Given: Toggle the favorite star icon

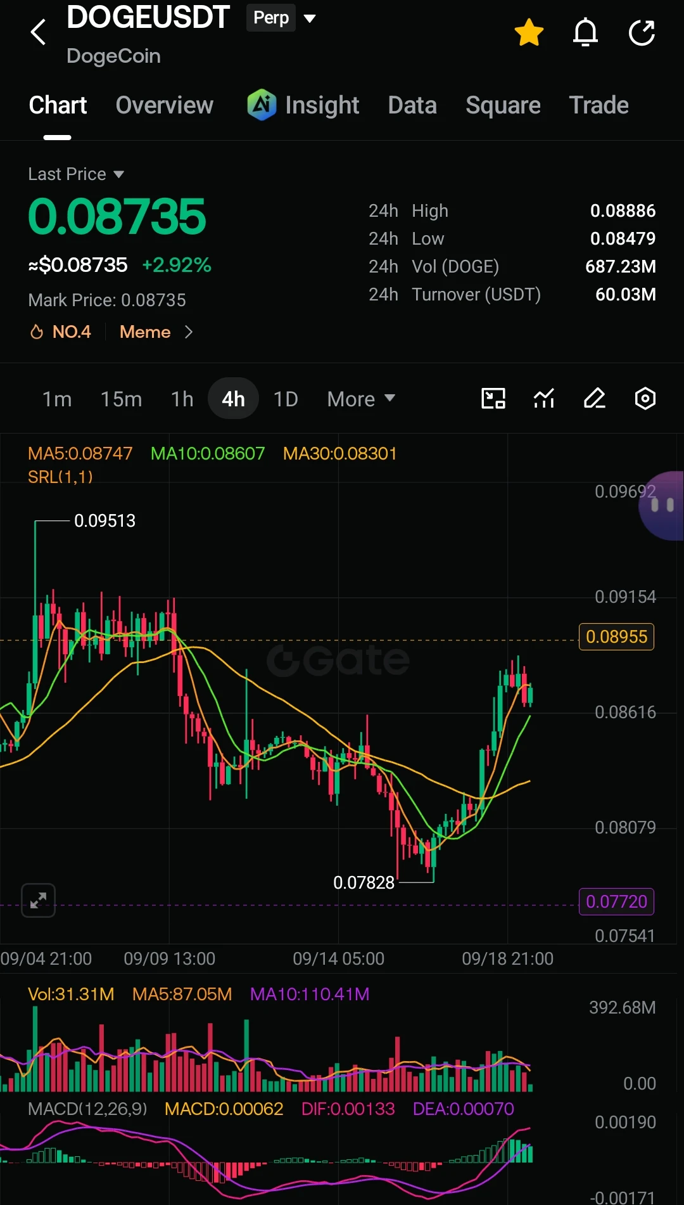Looking at the screenshot, I should [x=529, y=33].
